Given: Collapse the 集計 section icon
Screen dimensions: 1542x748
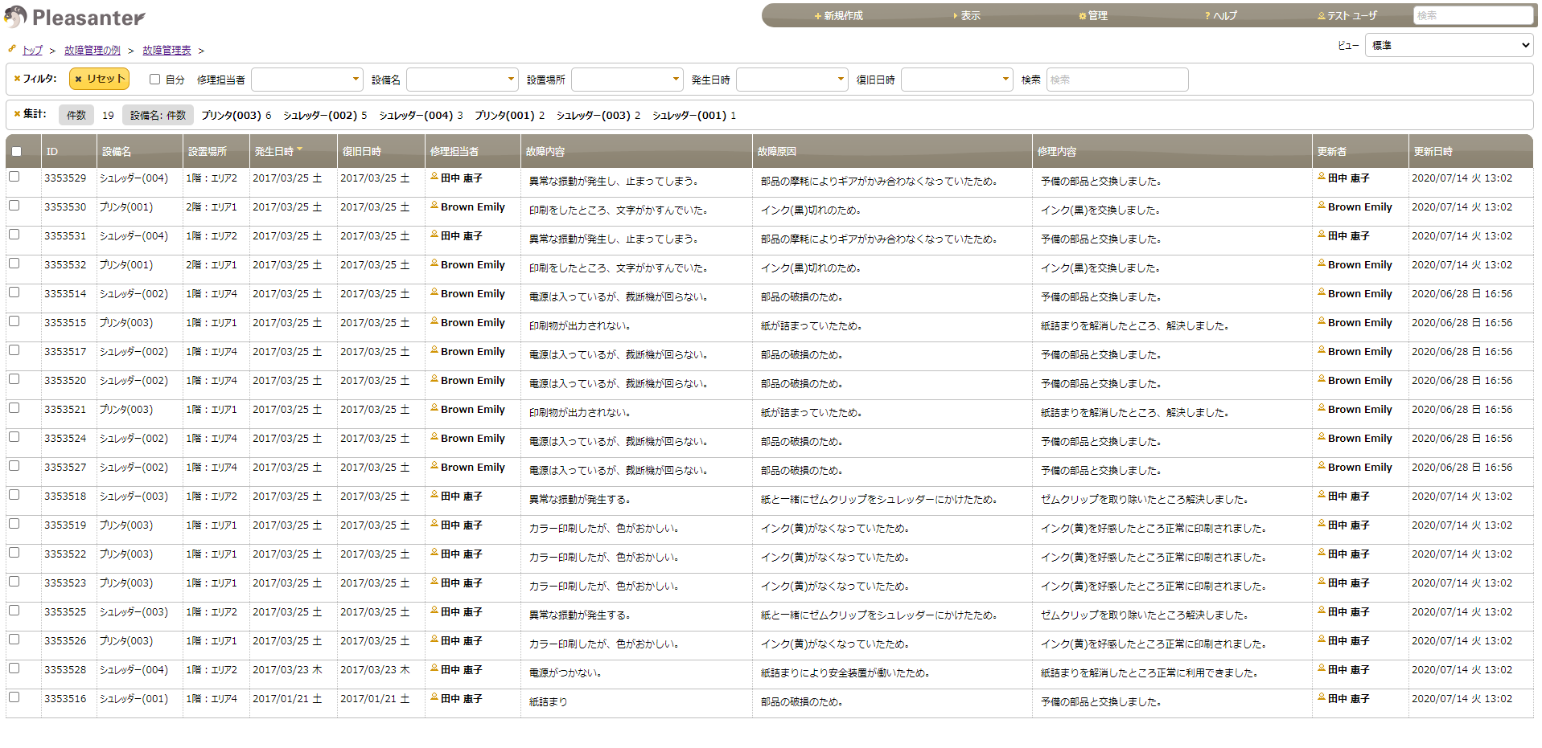Looking at the screenshot, I should click(17, 114).
